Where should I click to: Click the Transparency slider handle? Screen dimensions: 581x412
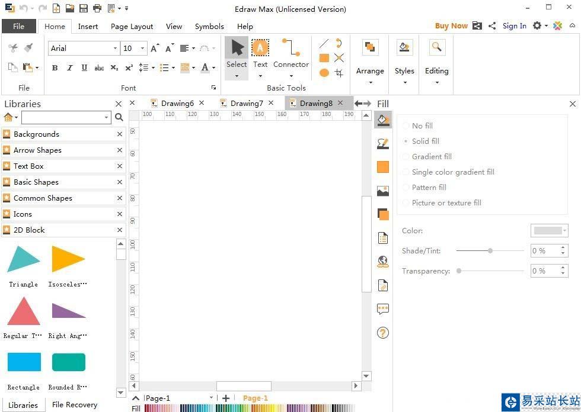459,271
